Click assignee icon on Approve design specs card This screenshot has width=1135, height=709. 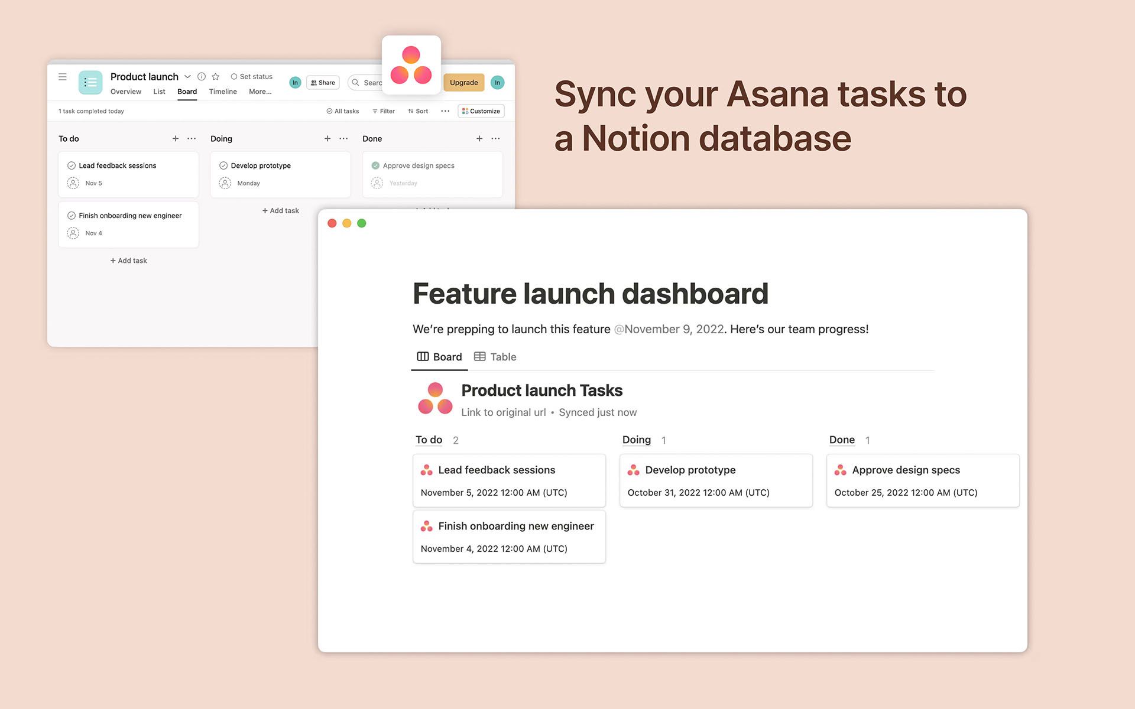pos(377,183)
